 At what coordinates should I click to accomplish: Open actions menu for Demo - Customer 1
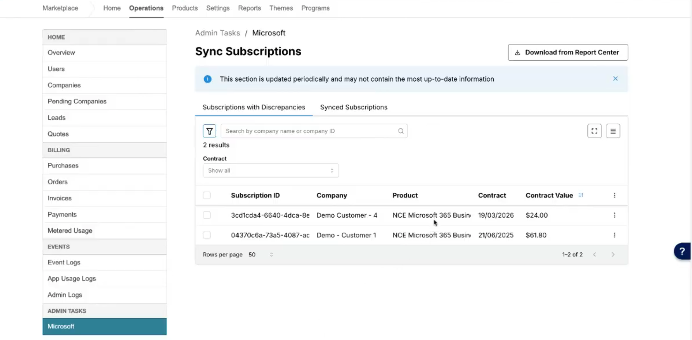tap(614, 235)
